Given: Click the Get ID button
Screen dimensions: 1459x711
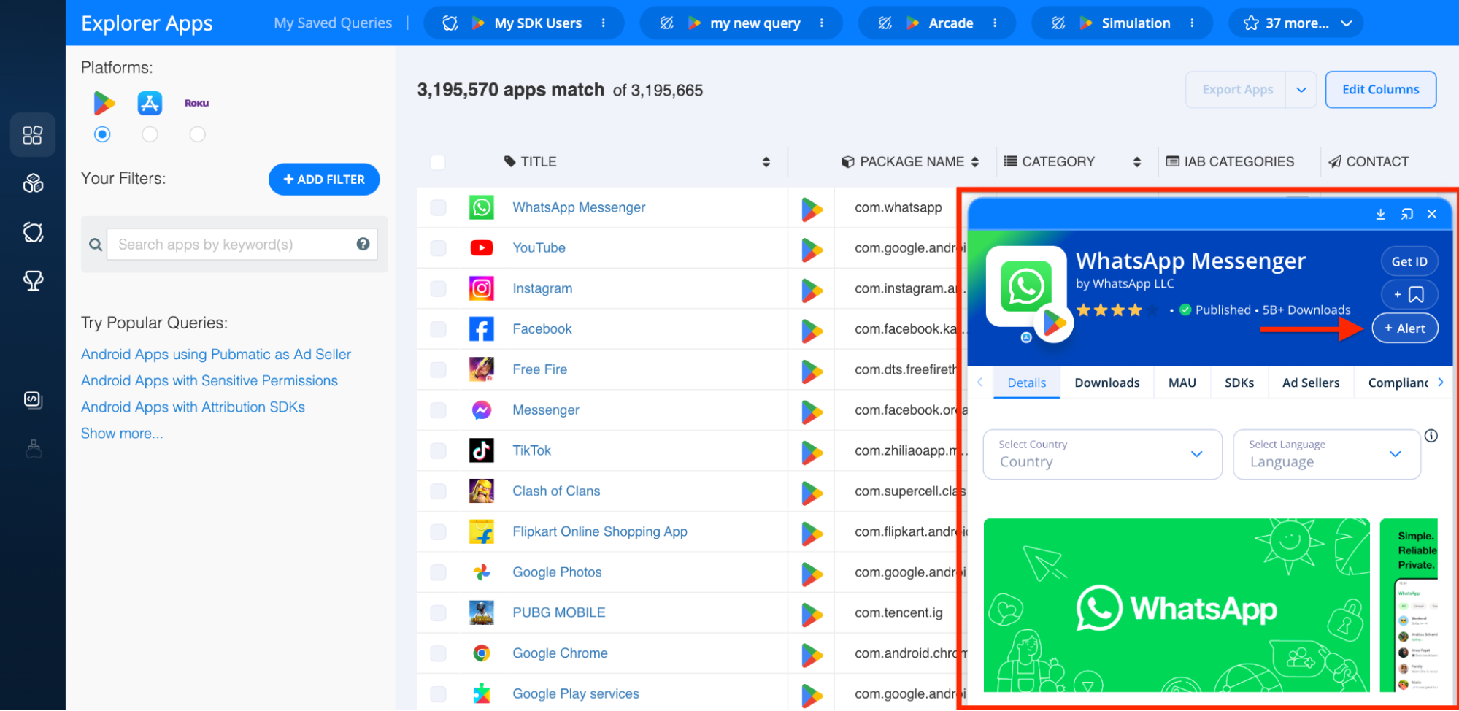Looking at the screenshot, I should tap(1409, 261).
